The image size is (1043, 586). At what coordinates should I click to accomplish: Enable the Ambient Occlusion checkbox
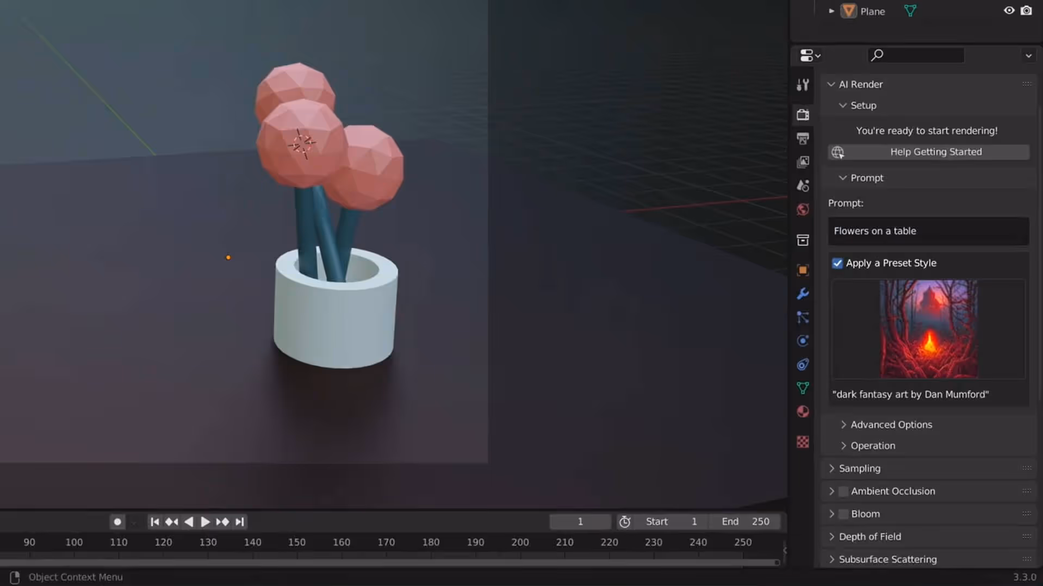pos(843,491)
